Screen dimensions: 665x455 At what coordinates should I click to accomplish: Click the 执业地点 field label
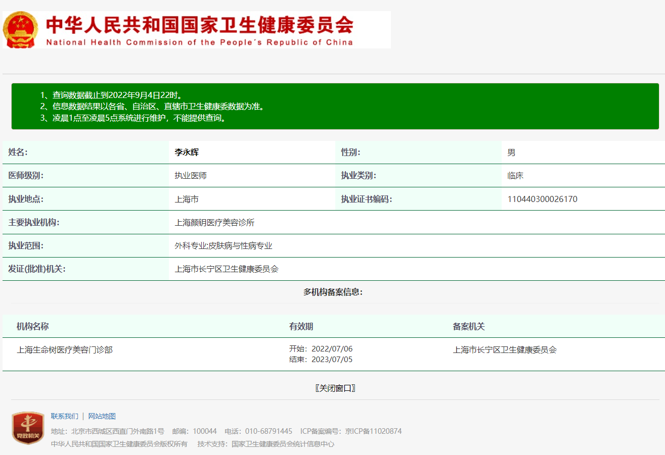[x=26, y=198]
